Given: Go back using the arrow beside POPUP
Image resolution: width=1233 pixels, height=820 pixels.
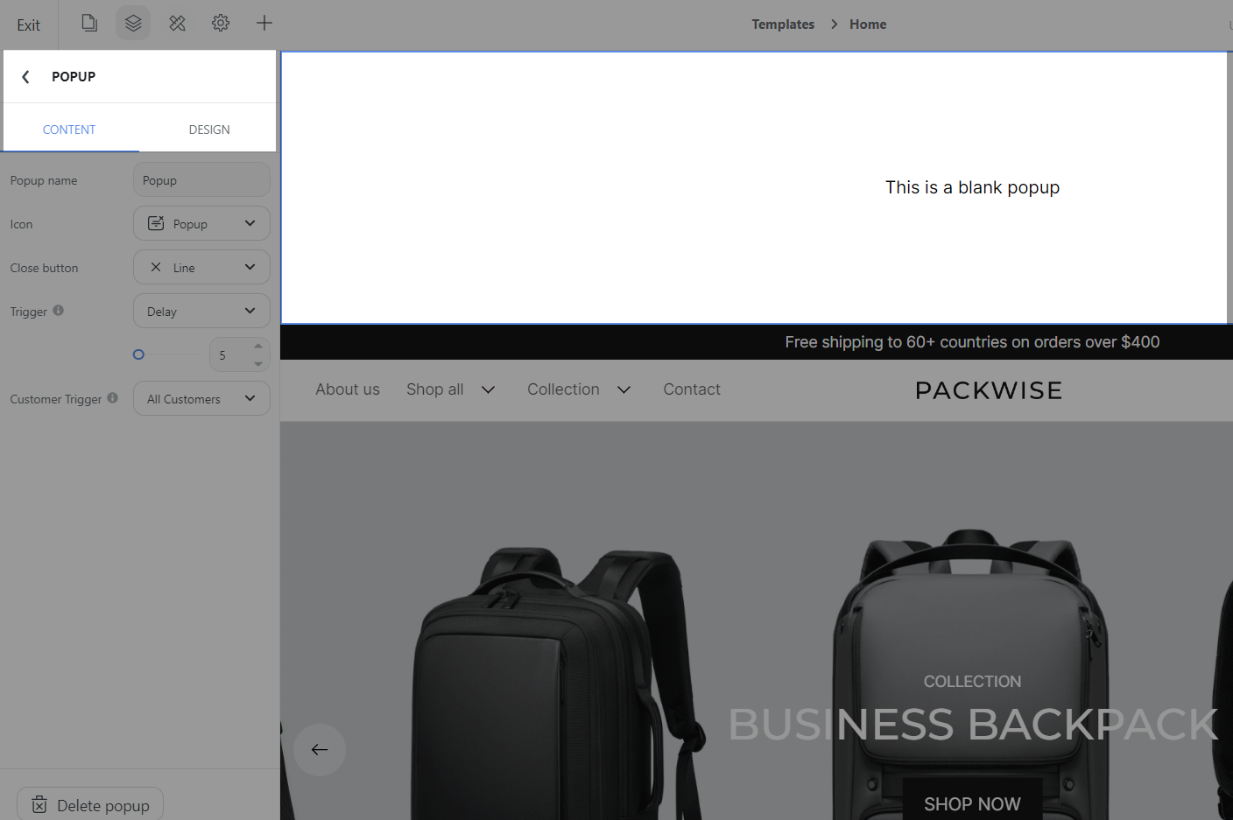Looking at the screenshot, I should coord(25,77).
